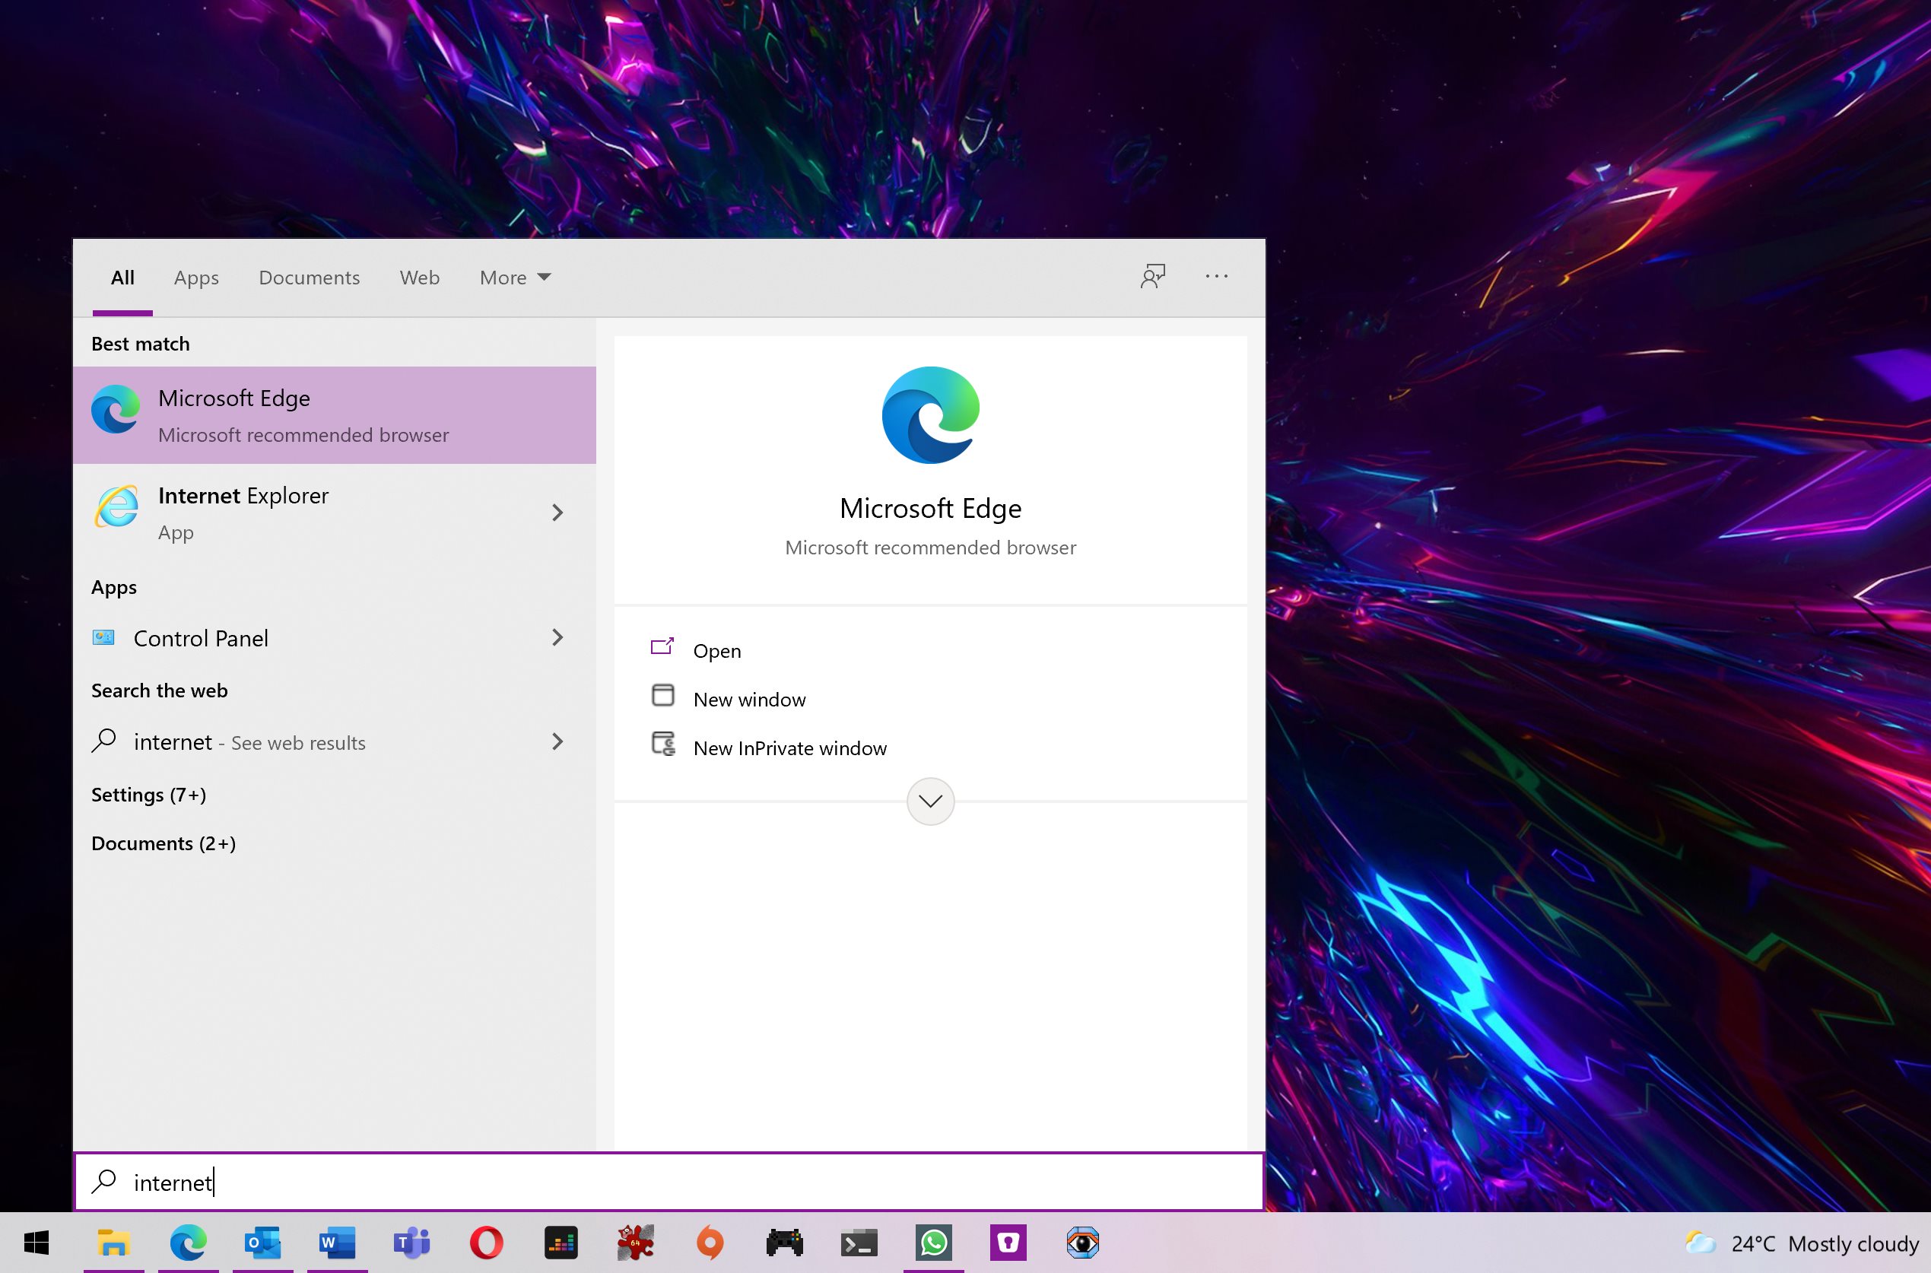Click the 'Best match' heading
Screen dimensions: 1931x1273
click(141, 344)
